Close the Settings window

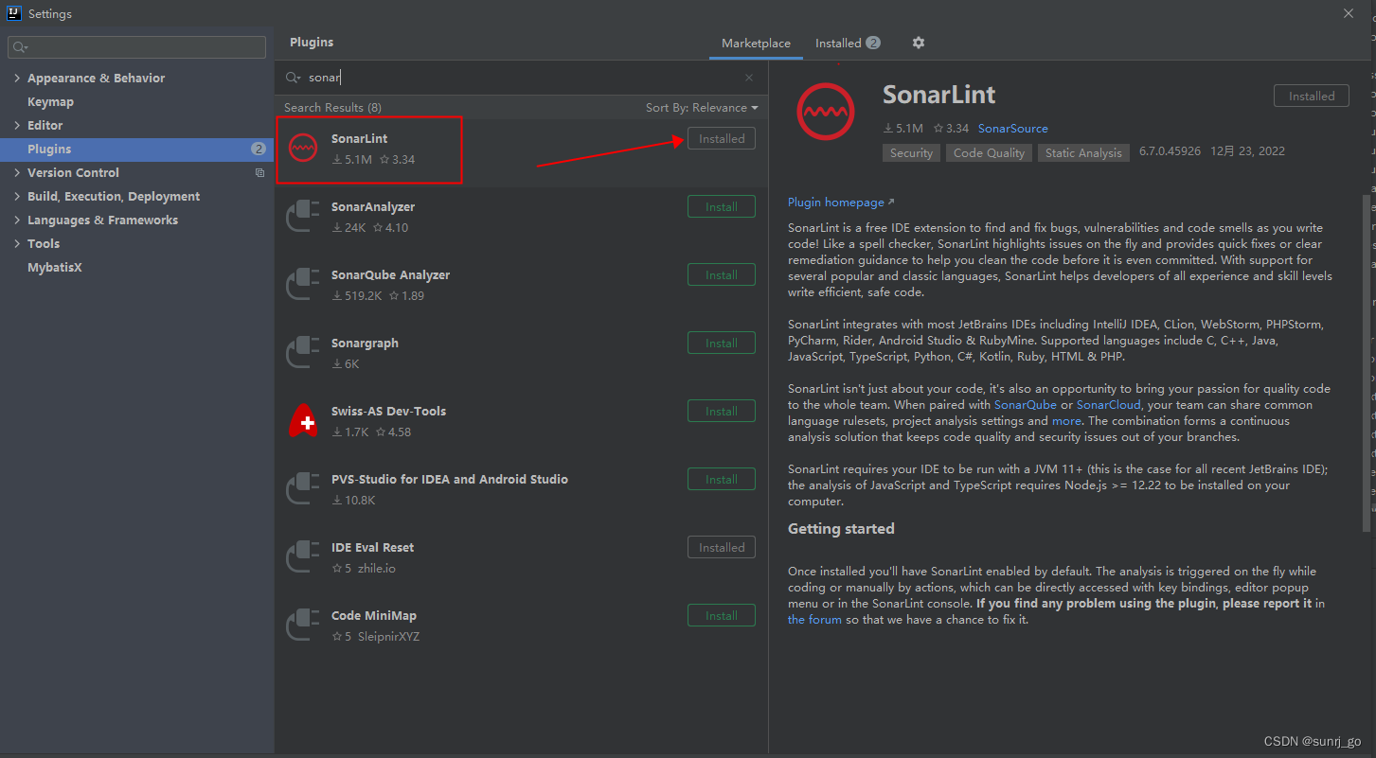pyautogui.click(x=1349, y=13)
